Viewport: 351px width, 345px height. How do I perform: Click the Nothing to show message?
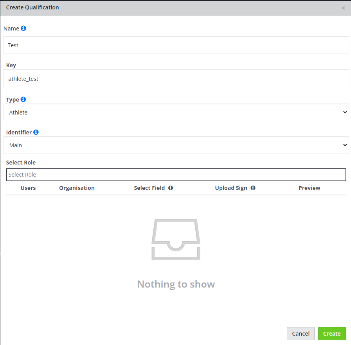click(x=176, y=284)
